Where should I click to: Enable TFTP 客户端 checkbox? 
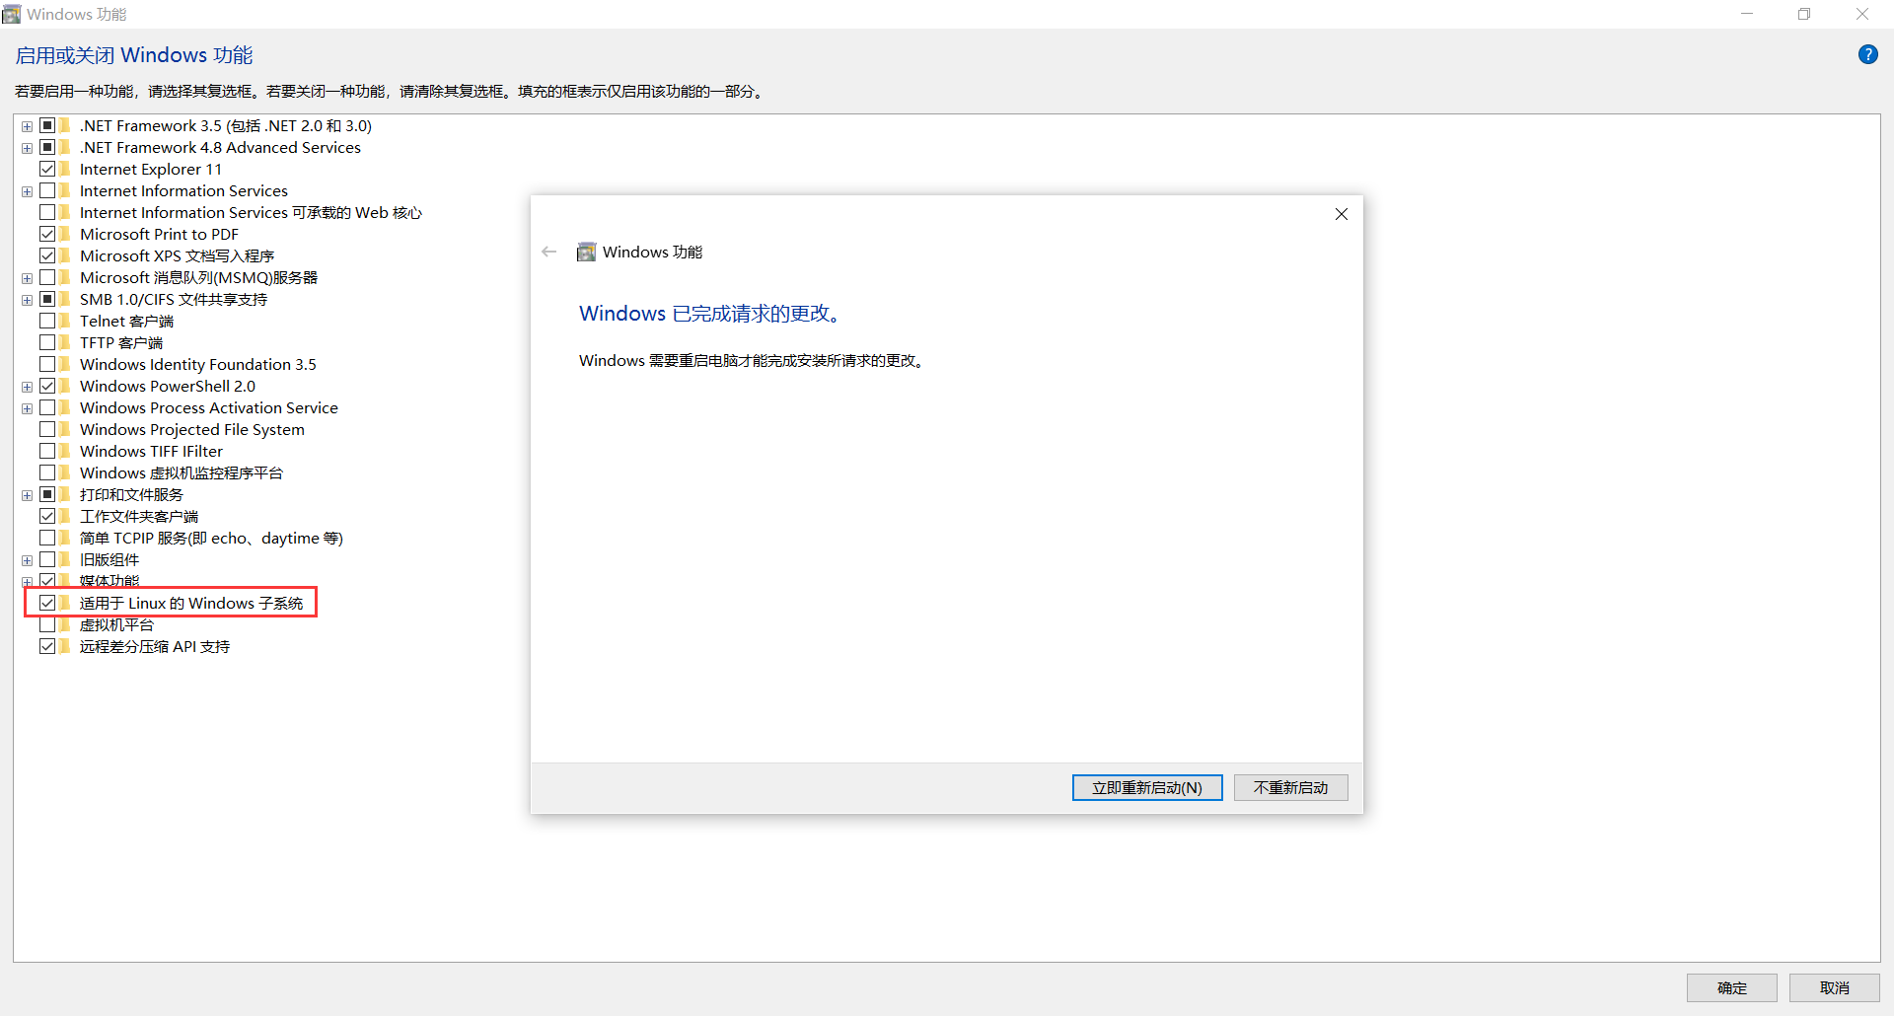click(x=47, y=342)
